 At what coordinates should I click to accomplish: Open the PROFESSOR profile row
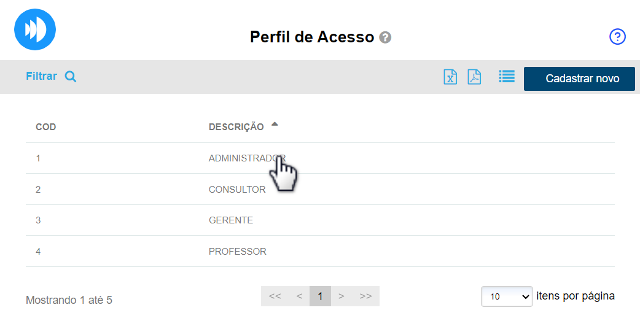(x=238, y=252)
